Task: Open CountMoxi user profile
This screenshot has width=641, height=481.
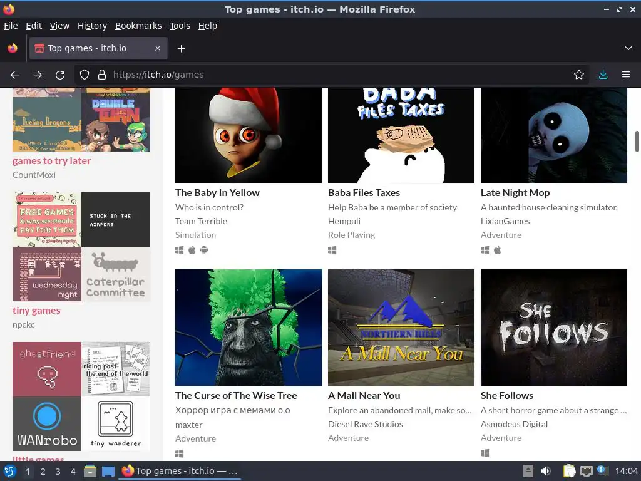Action: tap(34, 175)
